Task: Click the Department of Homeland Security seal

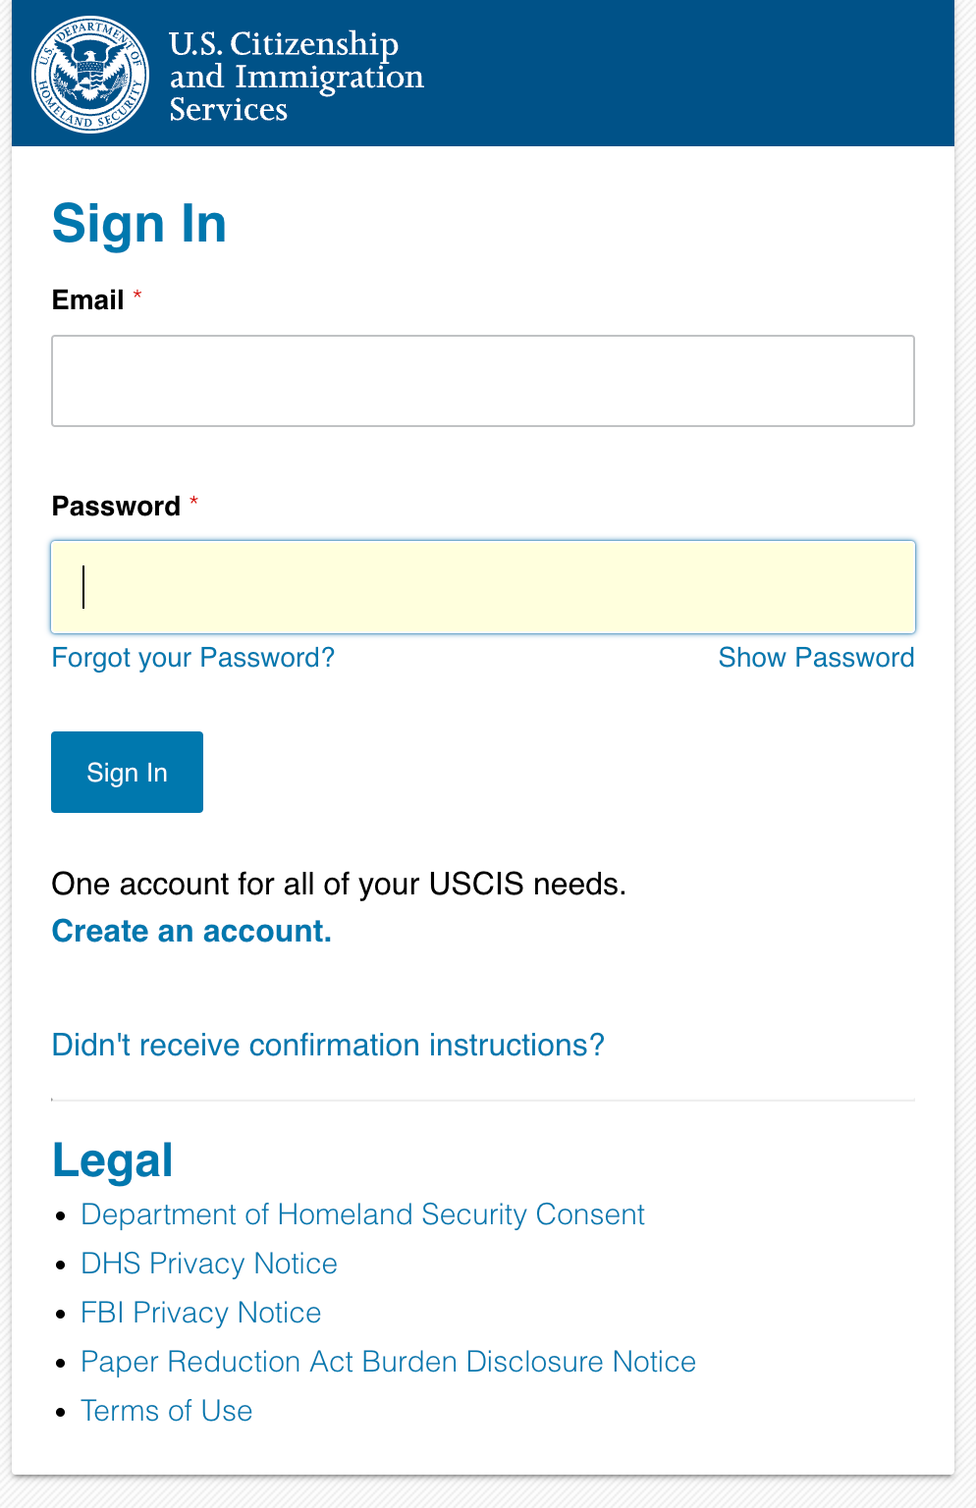Action: point(90,74)
